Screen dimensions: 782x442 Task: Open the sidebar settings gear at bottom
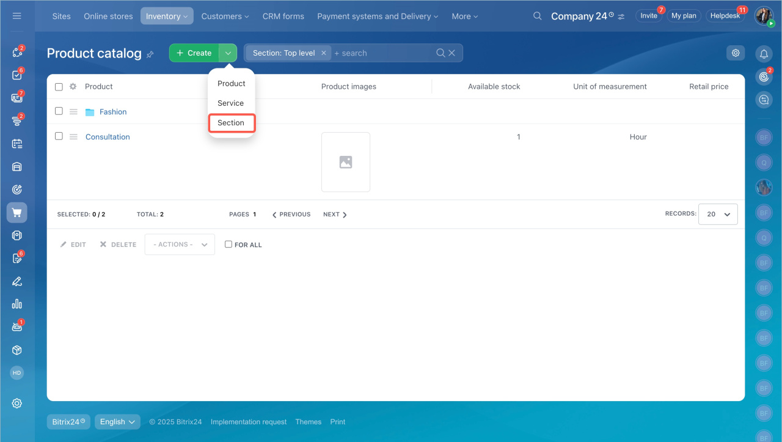point(17,403)
